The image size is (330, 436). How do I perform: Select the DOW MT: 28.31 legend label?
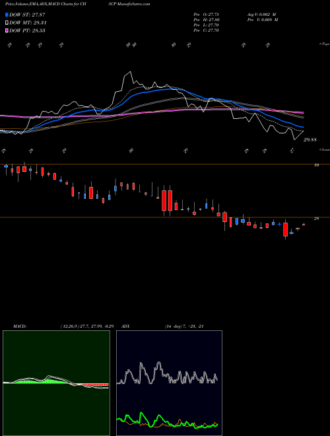28,23
